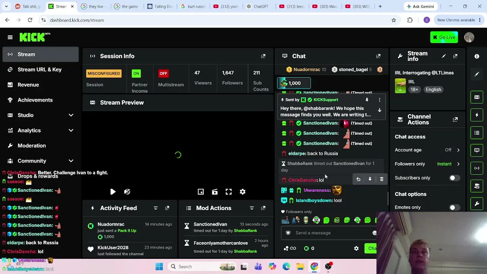The height and width of the screenshot is (274, 487).
Task: Toggle the Session Info widget in the right sidebar
Action: 477,168
